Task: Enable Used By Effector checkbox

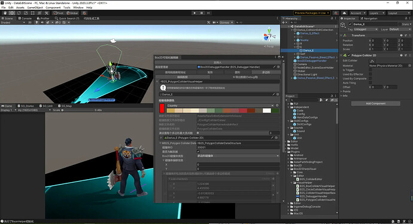Action: (x=371, y=74)
